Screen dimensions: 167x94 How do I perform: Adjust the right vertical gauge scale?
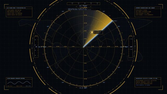coord(131,47)
